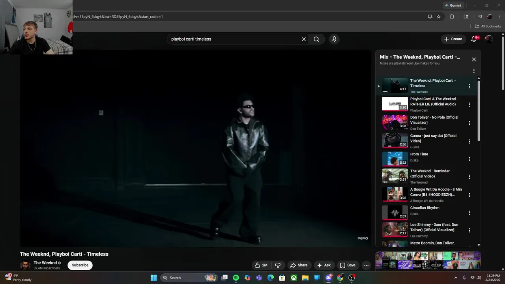Save video to a playlist

point(348,265)
